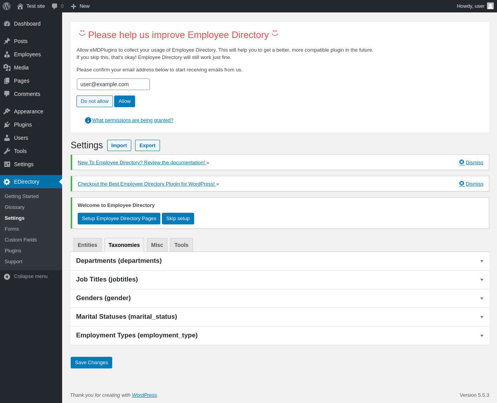
Task: Click the Settings sliders icon in sidebar
Action: (7, 164)
